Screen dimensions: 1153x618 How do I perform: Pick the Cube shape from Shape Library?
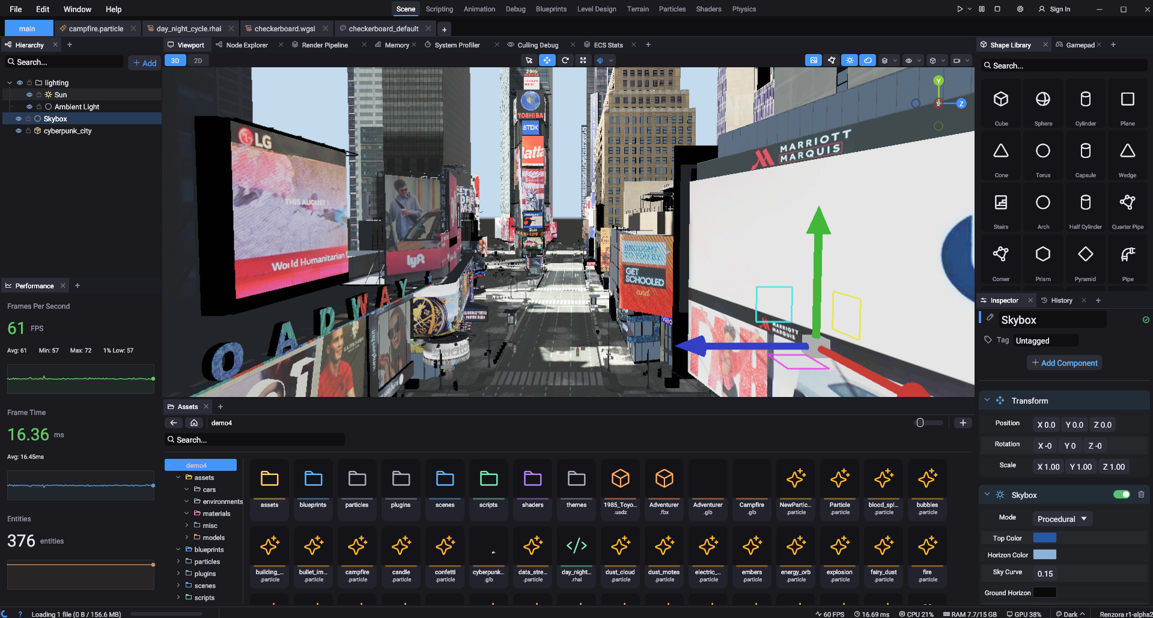1001,103
